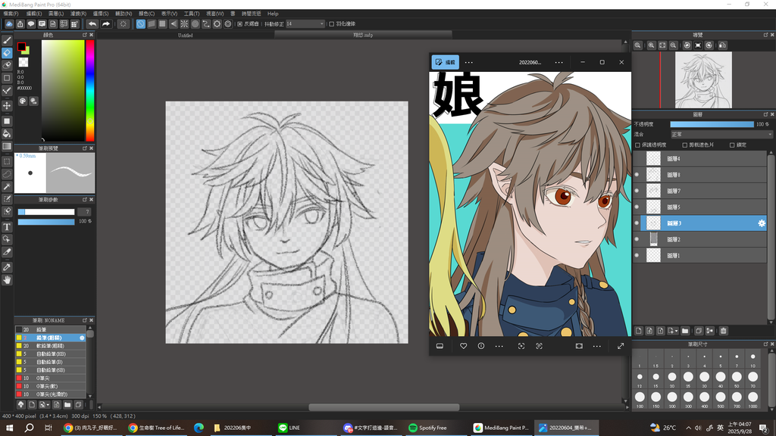Select the Brush tool in left toolbar
The height and width of the screenshot is (436, 776).
(x=7, y=40)
